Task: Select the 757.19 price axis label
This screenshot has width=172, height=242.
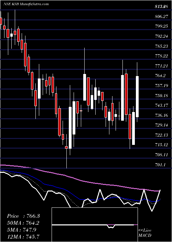Action: click(161, 85)
